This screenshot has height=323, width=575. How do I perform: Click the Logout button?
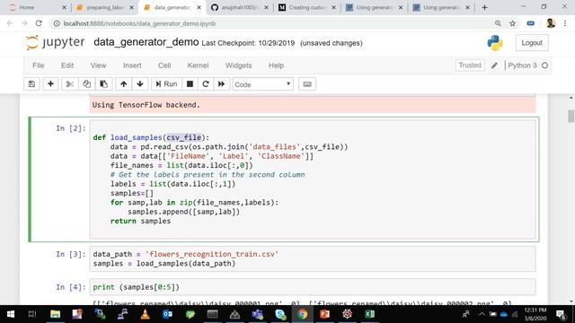[x=532, y=43]
